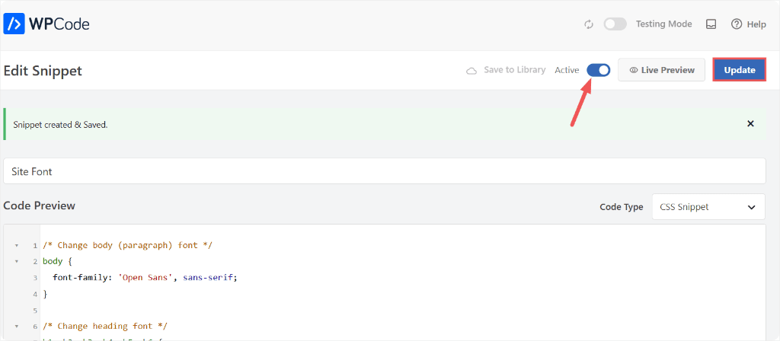Click the body { code line
Image resolution: width=780 pixels, height=341 pixels.
58,262
